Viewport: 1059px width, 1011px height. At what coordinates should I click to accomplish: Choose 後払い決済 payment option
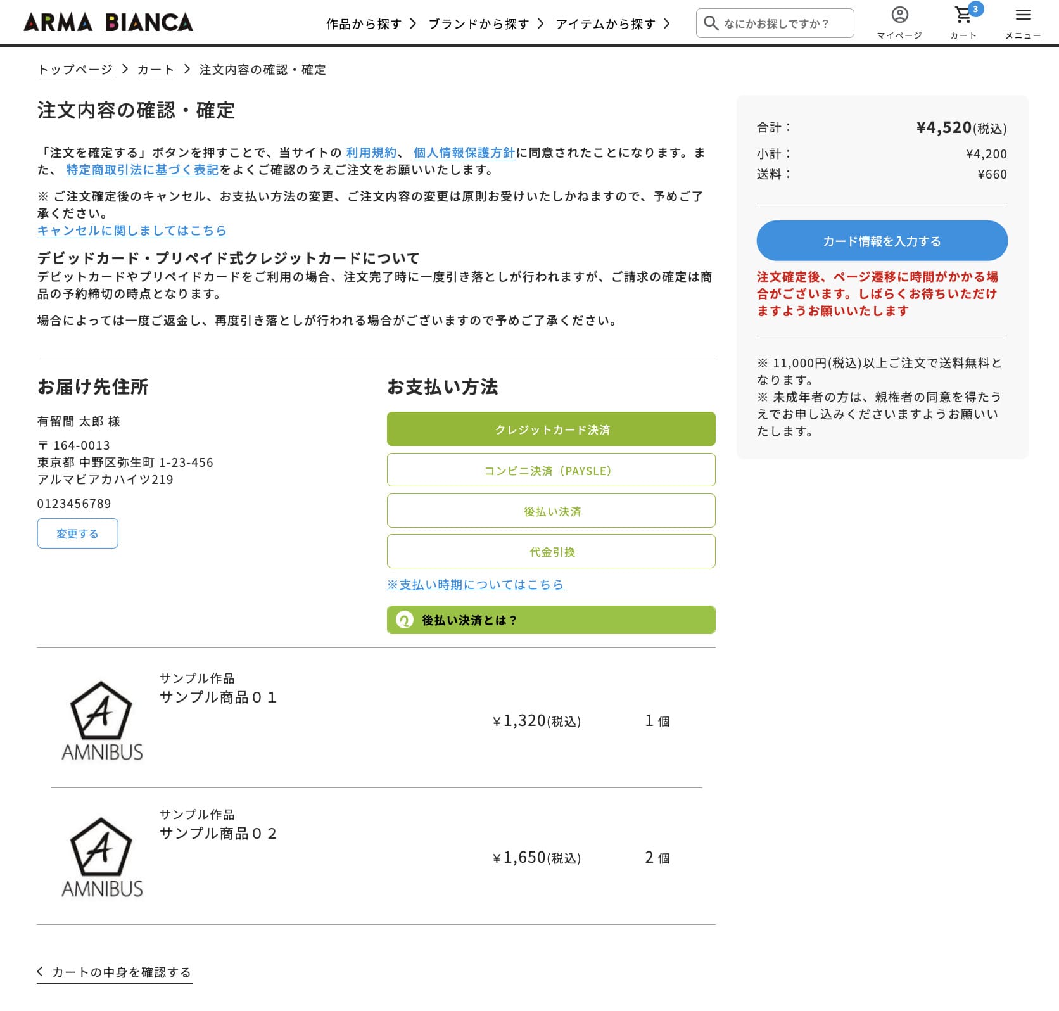551,511
